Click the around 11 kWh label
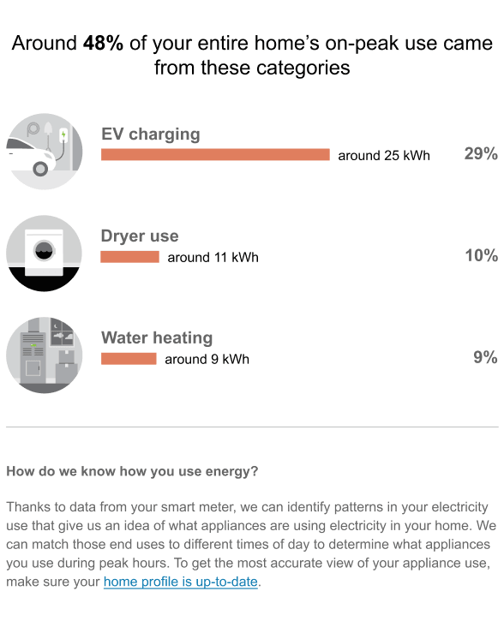504x621 pixels. (x=213, y=258)
